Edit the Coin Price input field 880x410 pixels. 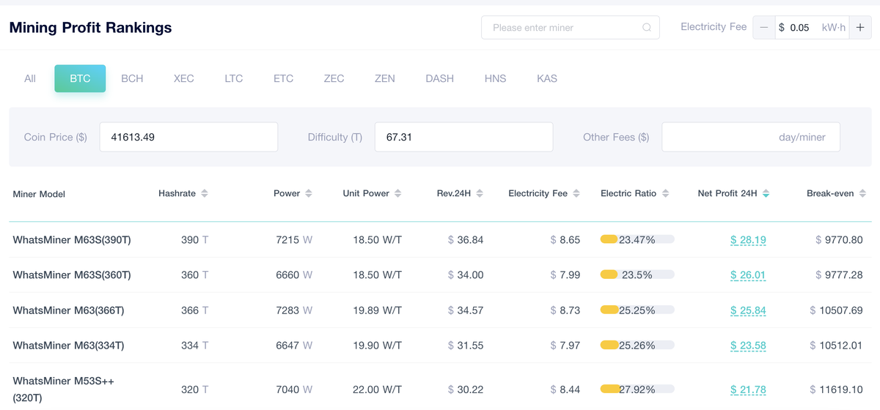[x=188, y=137]
